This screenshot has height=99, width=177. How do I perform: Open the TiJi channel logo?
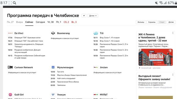click(96, 33)
